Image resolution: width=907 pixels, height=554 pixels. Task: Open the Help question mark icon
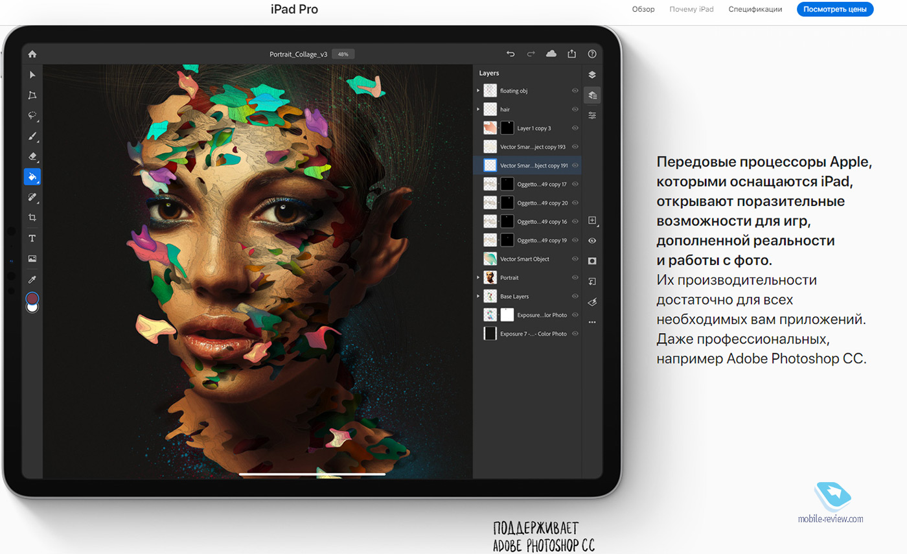(592, 54)
